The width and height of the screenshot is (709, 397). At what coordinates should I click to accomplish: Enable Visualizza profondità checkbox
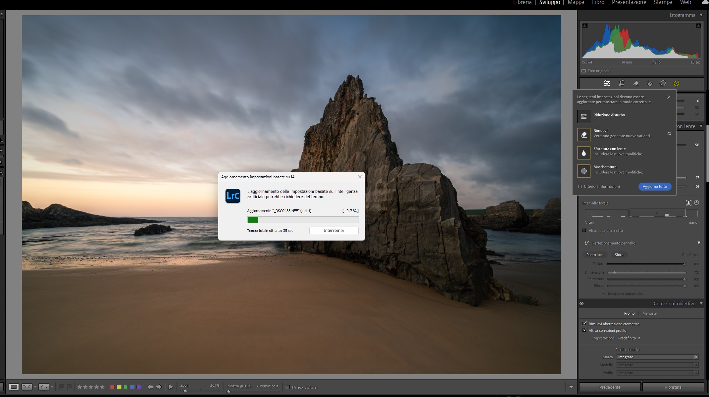click(x=584, y=230)
